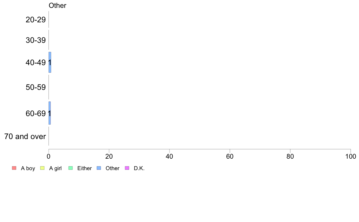Click the 60-69 age group label

click(36, 113)
